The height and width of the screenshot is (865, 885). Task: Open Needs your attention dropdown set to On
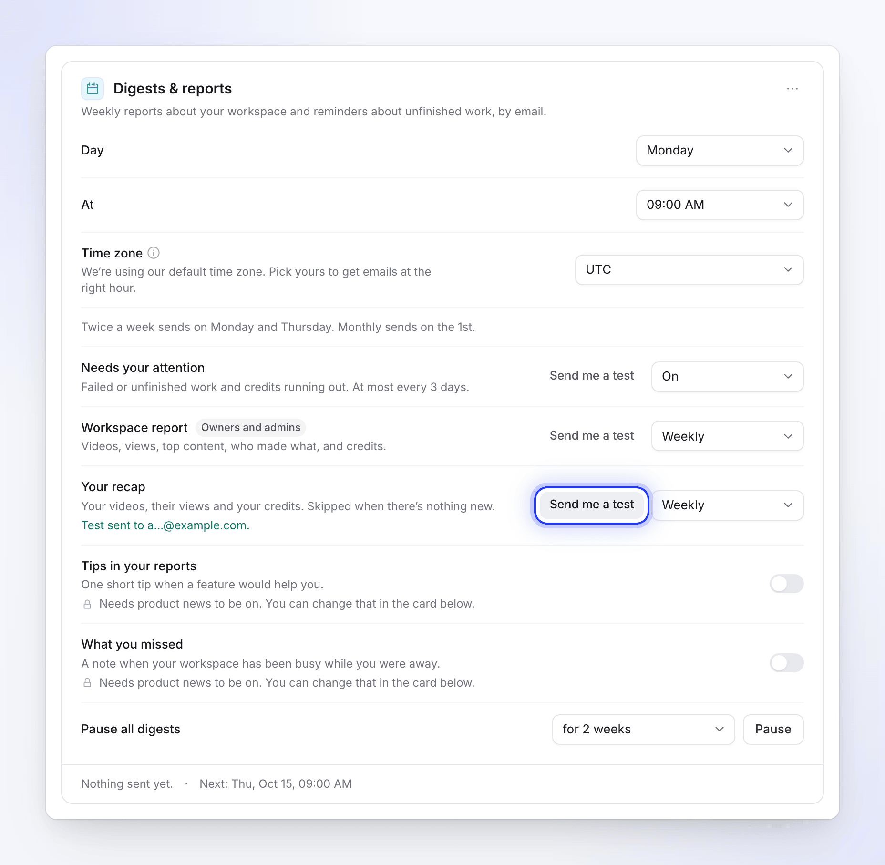tap(727, 377)
